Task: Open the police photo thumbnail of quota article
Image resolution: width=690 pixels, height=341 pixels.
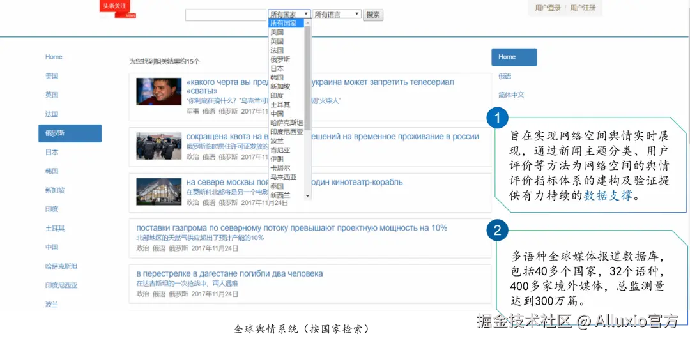Action: (x=159, y=146)
